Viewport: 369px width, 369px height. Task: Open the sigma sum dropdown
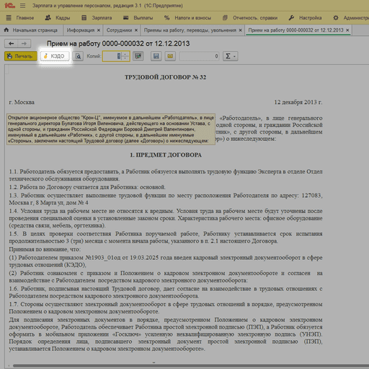click(230, 56)
